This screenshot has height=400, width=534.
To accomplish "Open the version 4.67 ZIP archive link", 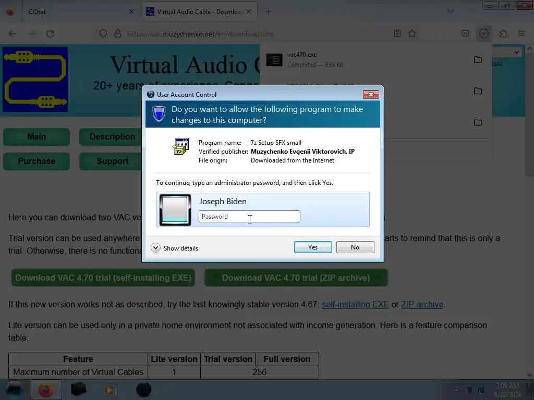I will coord(422,304).
